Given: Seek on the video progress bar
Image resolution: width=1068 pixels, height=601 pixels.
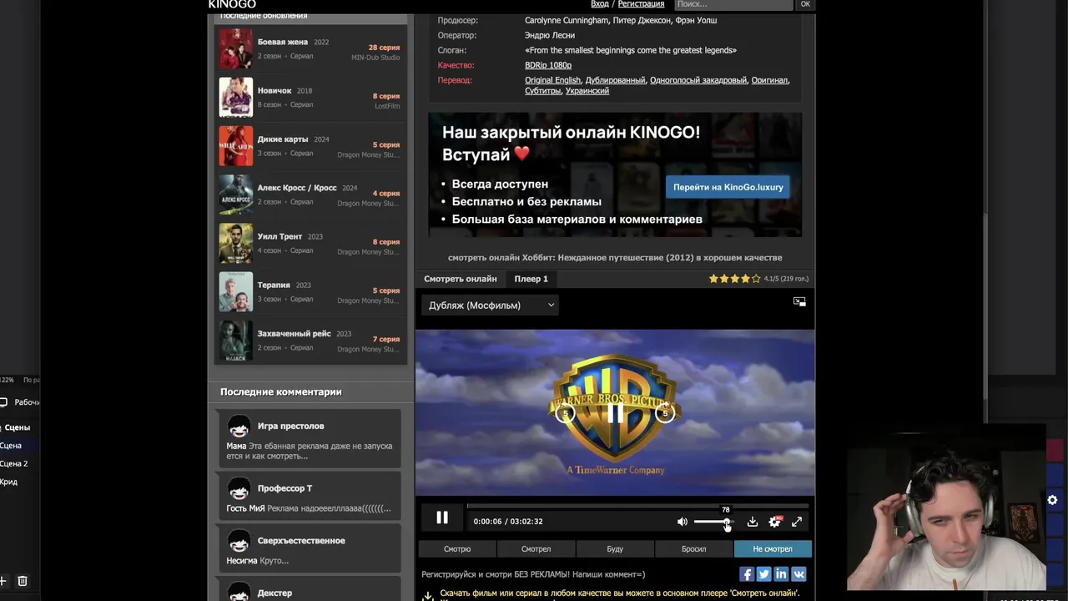Looking at the screenshot, I should pos(637,506).
